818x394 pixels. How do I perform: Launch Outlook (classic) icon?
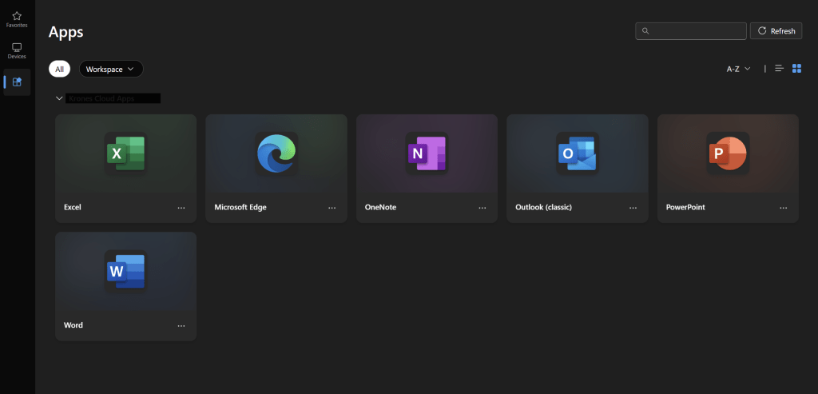(577, 153)
